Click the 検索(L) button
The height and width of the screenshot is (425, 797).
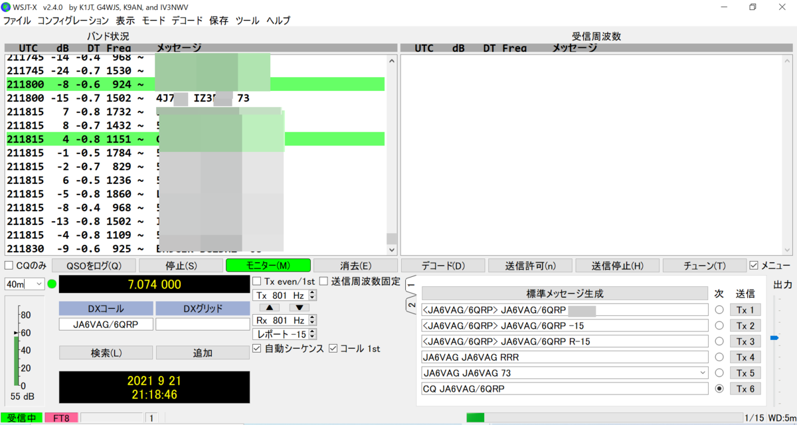106,353
